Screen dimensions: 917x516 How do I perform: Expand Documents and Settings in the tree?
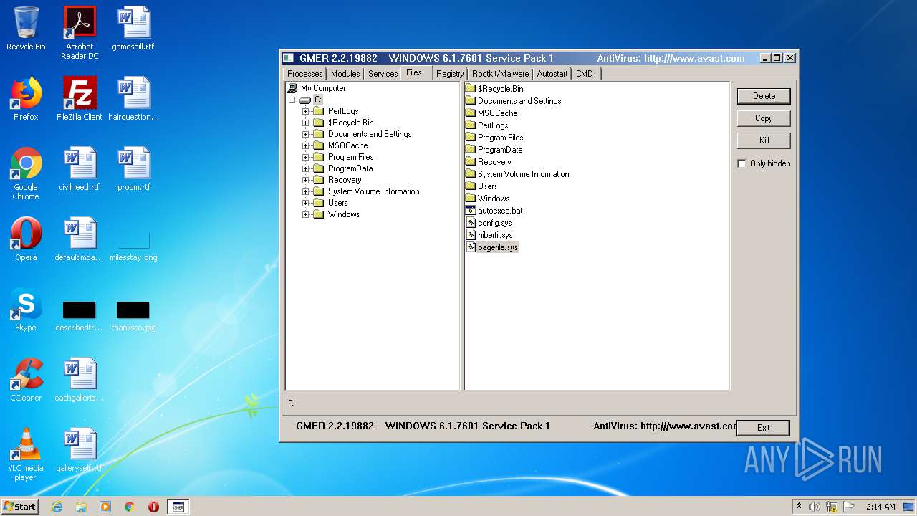pos(305,134)
